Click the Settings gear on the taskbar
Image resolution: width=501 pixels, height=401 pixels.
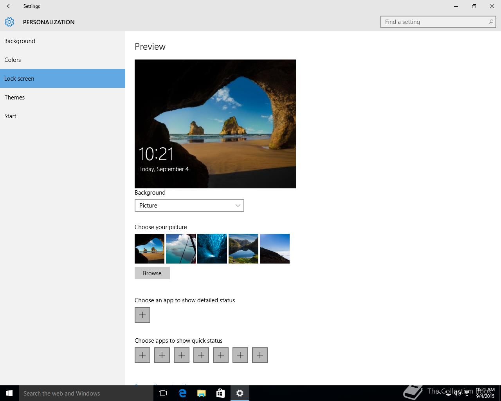click(x=240, y=393)
